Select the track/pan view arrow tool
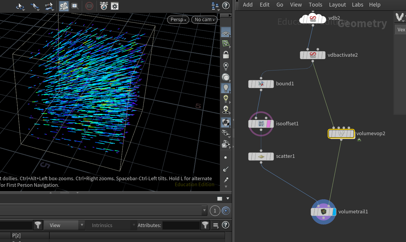406x242 pixels. (35, 6)
